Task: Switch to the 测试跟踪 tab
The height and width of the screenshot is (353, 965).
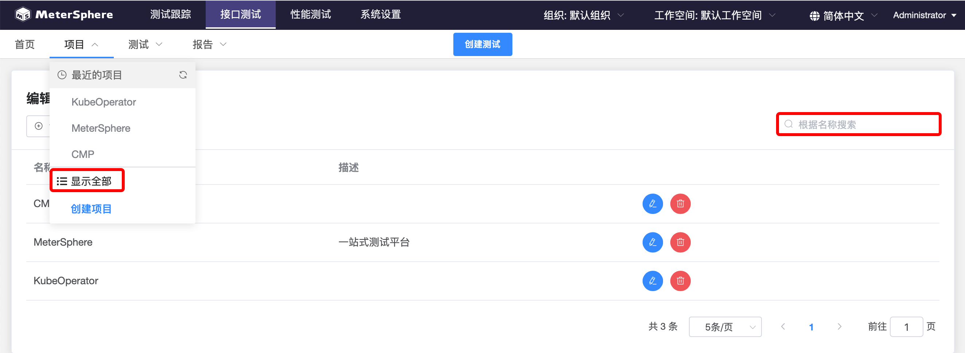Action: (170, 15)
